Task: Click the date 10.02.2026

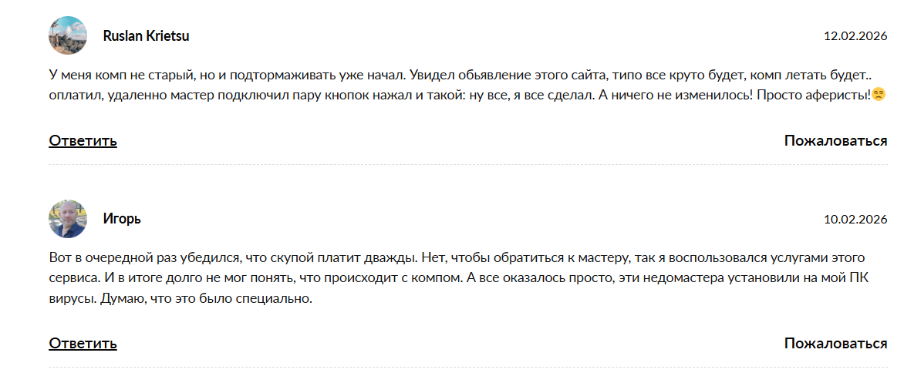Action: (855, 220)
